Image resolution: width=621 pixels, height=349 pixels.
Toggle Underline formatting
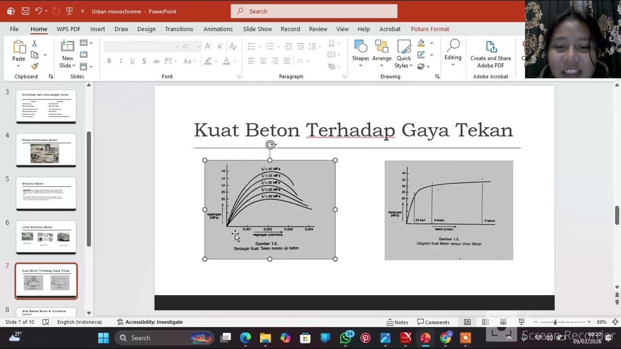pyautogui.click(x=132, y=61)
